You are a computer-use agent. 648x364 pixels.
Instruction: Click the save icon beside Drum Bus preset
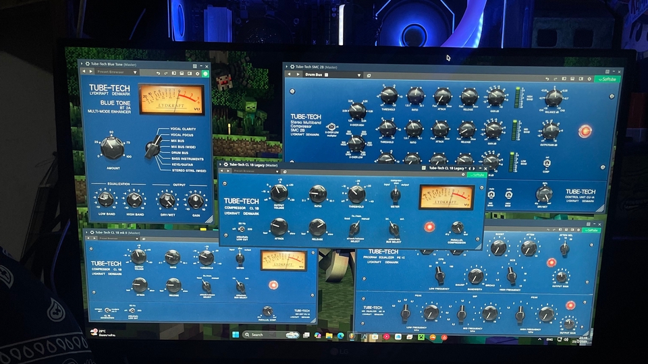326,75
